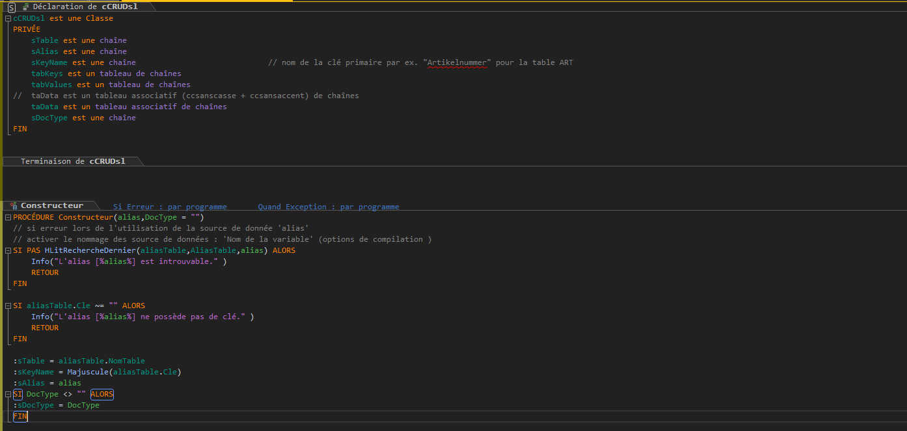
Task: Click the 'sDocType est une chaîne' line
Action: [83, 118]
